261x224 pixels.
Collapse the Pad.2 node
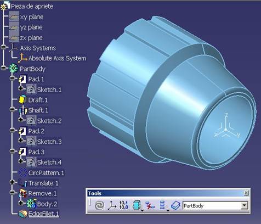click(12, 130)
